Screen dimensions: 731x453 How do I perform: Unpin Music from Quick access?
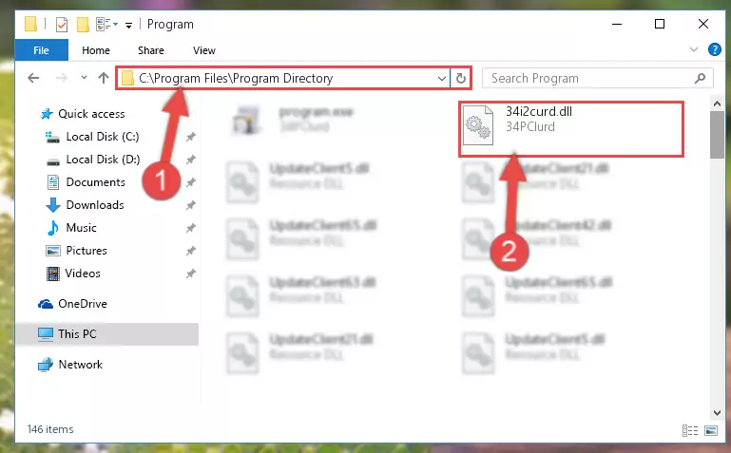click(x=191, y=228)
